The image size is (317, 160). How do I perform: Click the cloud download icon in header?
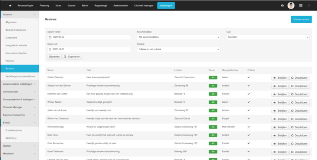(x=282, y=6)
